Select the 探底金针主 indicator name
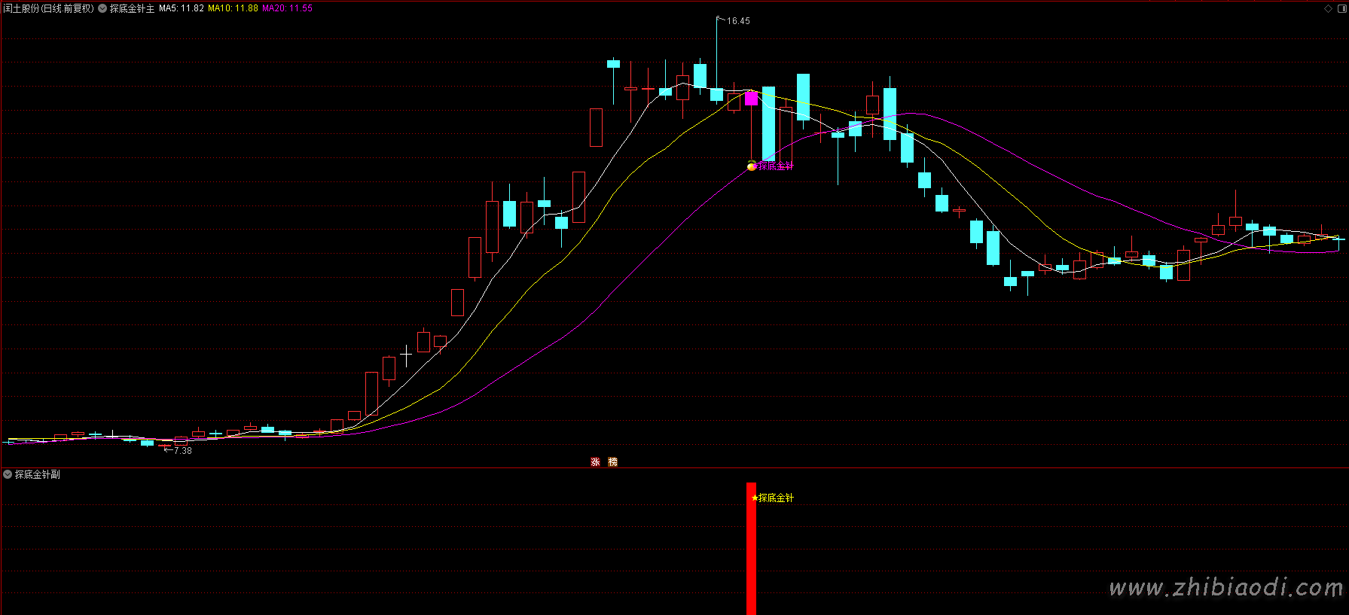The image size is (1349, 615). 132,8
